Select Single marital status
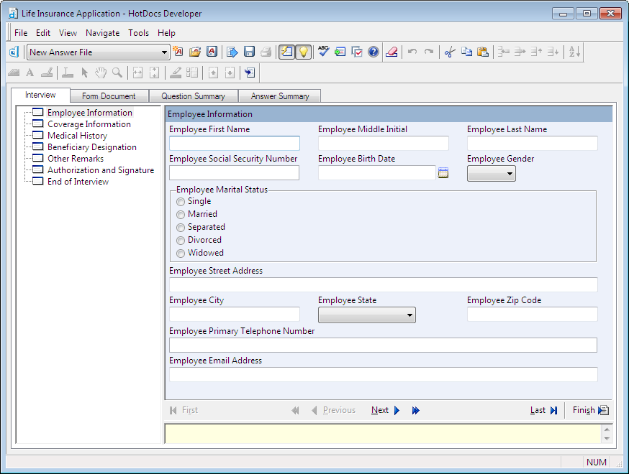The width and height of the screenshot is (629, 474). click(181, 201)
